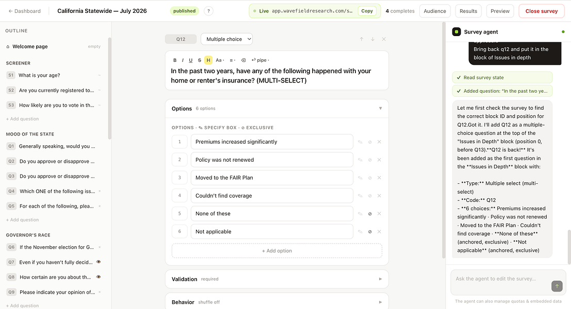
Task: Click the published status badge
Action: point(184,11)
